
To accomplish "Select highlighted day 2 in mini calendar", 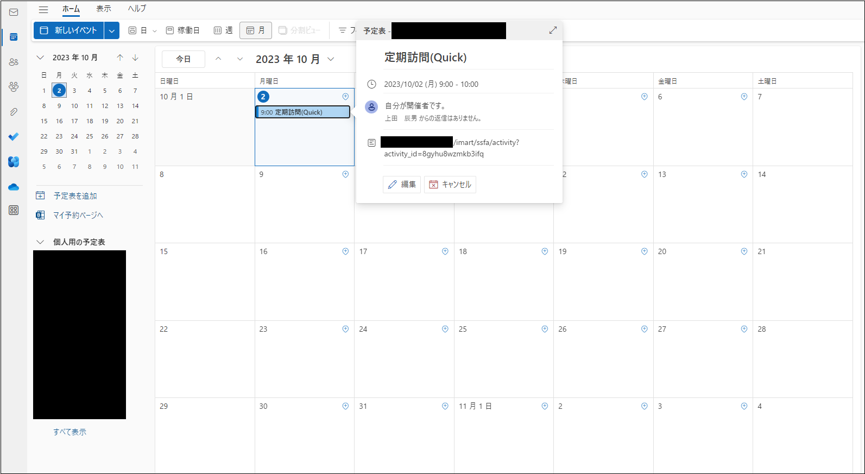I will click(x=59, y=90).
